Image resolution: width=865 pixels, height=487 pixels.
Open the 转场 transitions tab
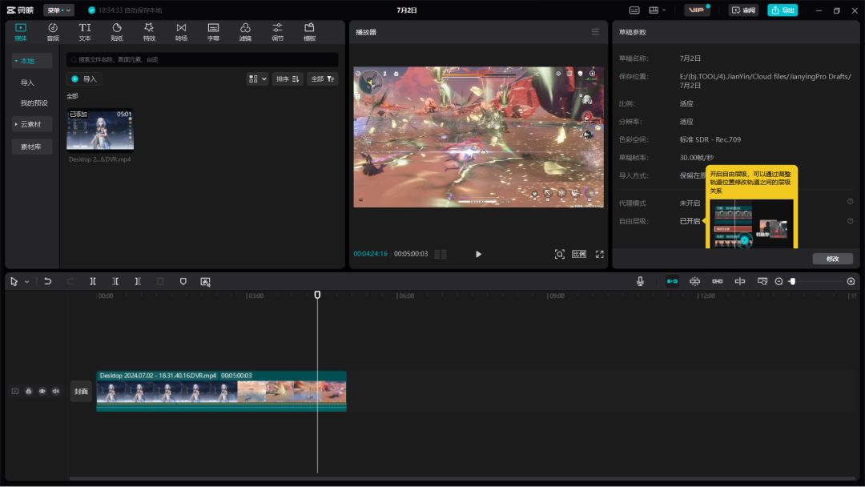click(x=181, y=32)
